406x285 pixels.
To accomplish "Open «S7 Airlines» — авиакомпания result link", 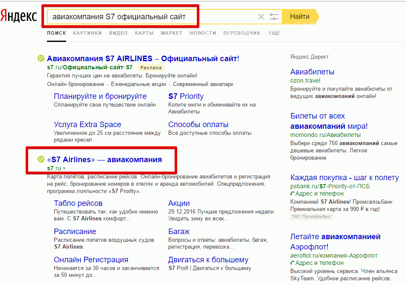I will 105,160.
